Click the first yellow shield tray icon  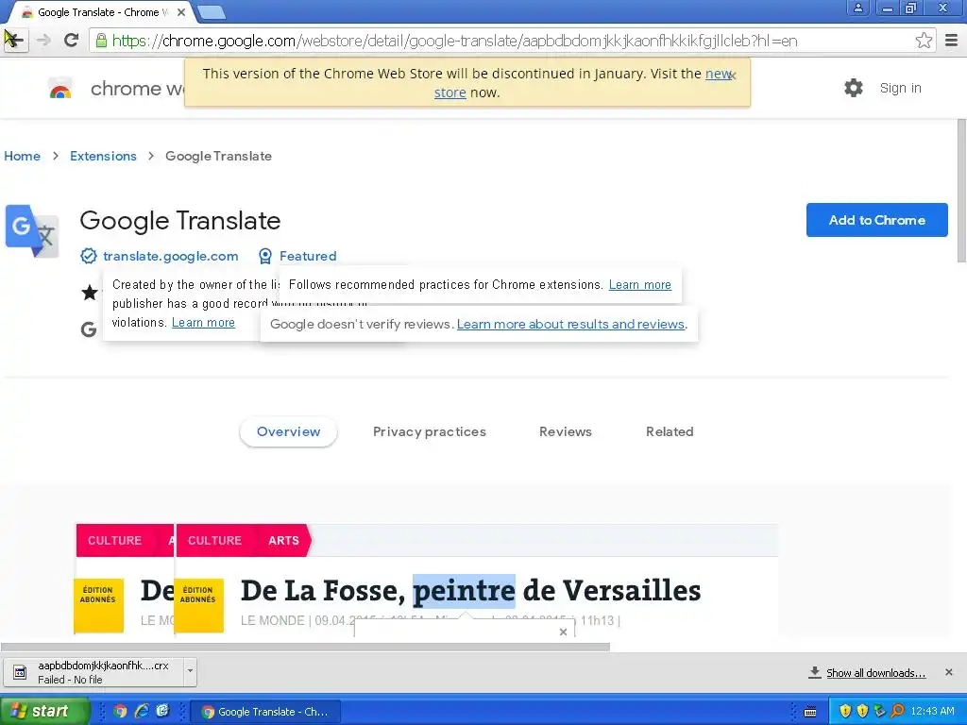(x=845, y=712)
